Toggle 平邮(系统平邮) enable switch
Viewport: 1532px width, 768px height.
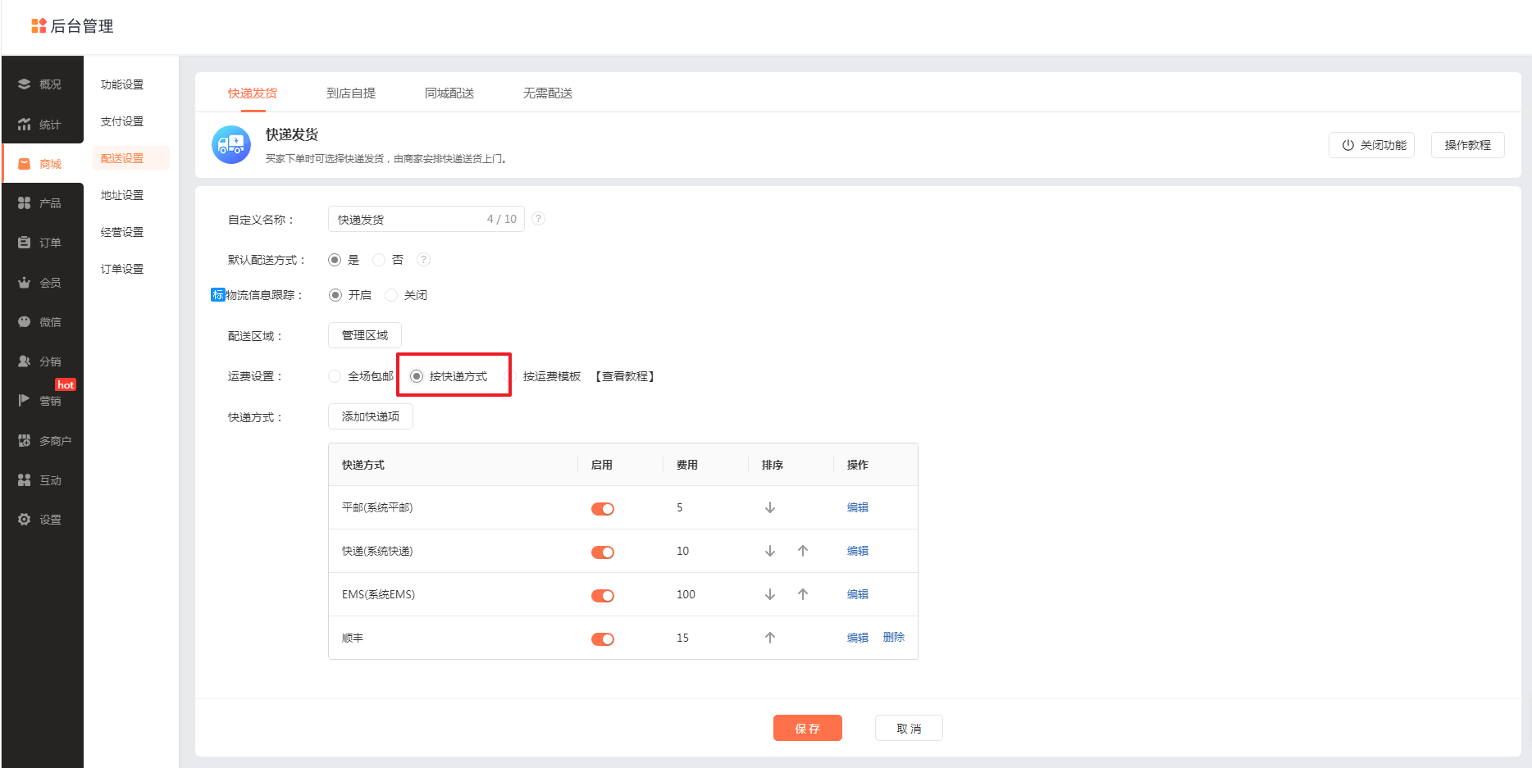pos(603,509)
